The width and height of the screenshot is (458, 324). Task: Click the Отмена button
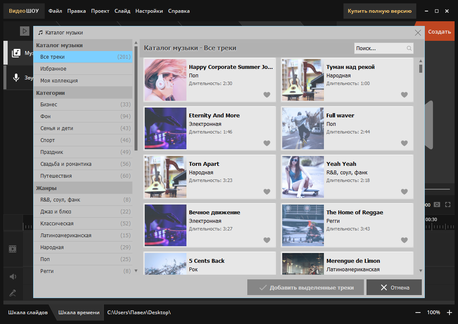coord(394,287)
